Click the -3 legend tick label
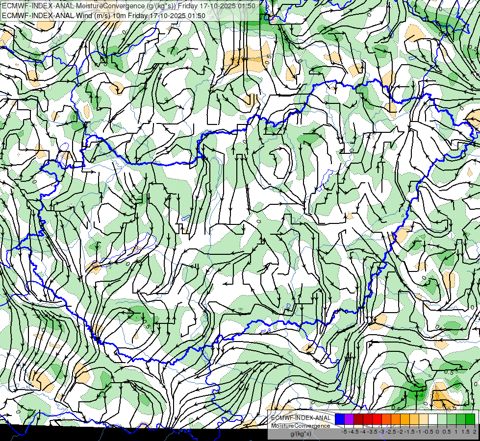The height and width of the screenshot is (441, 480). tap(382, 432)
